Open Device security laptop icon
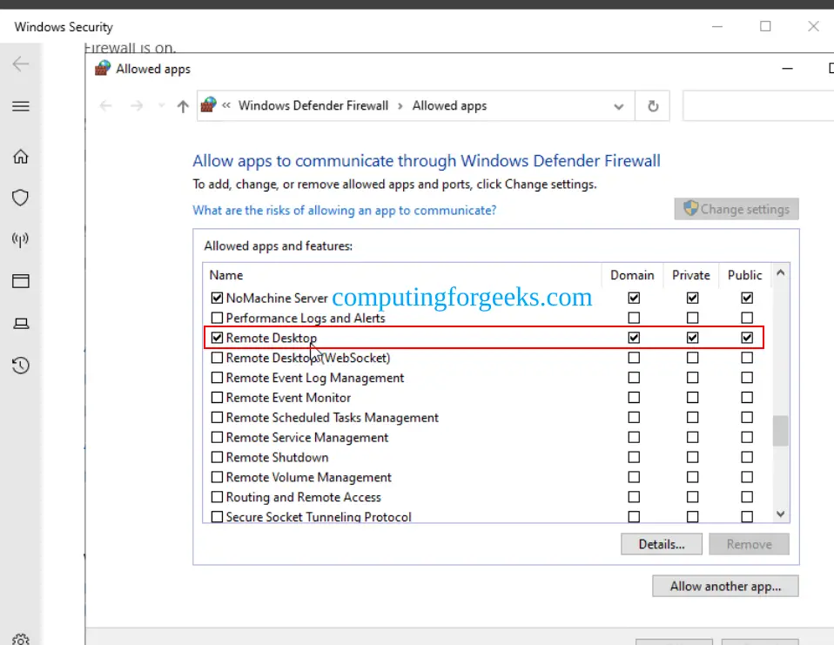The width and height of the screenshot is (834, 645). pos(21,323)
